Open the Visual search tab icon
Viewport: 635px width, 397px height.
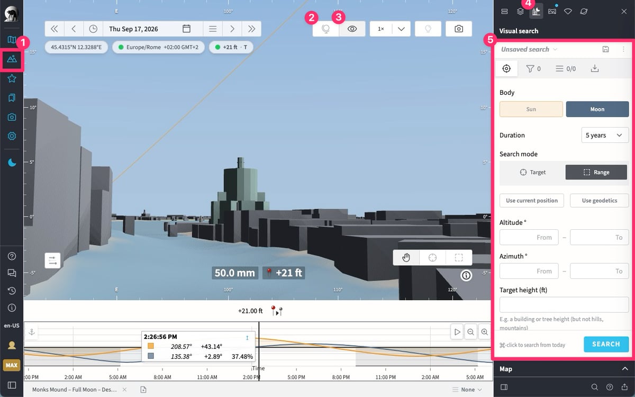pos(536,11)
